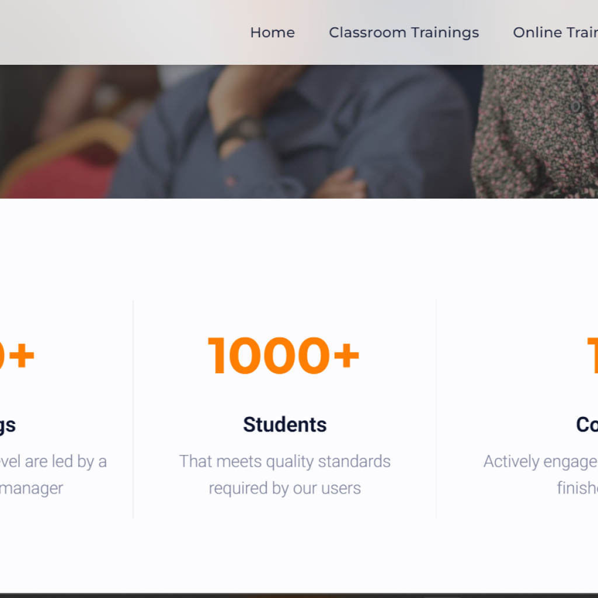Click the partially visible orange plus counter on left
Viewport: 598px width, 598px height.
pyautogui.click(x=17, y=356)
